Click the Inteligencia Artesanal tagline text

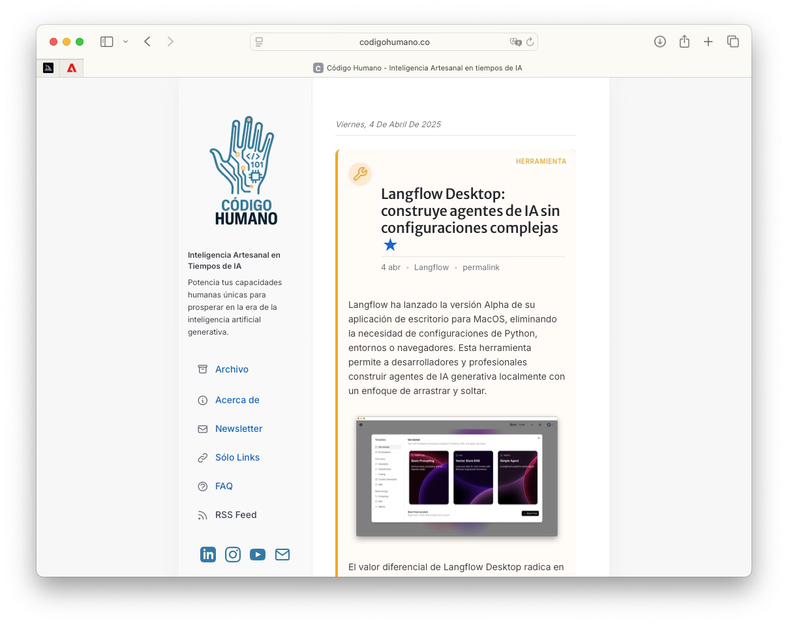(x=234, y=260)
